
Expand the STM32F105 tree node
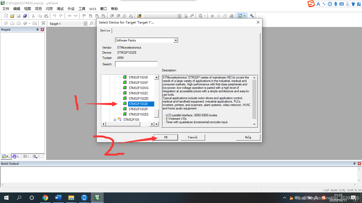click(x=115, y=120)
